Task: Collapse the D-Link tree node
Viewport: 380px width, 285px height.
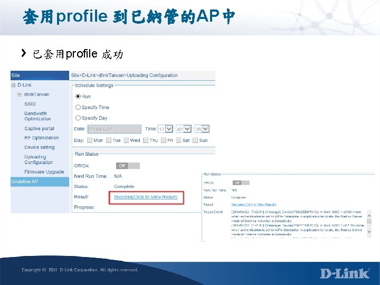Action: [13, 85]
